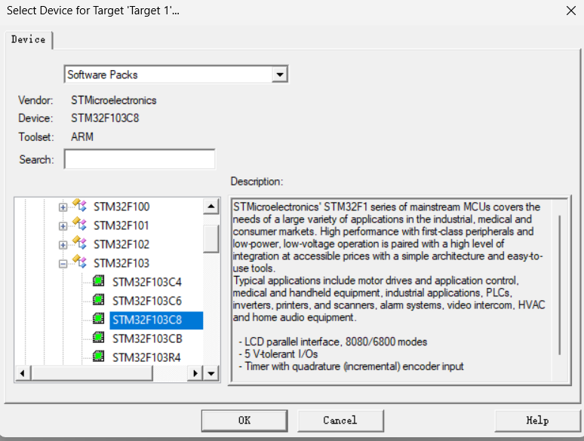
Task: Click the device tree scroll-left arrow
Action: coord(23,373)
